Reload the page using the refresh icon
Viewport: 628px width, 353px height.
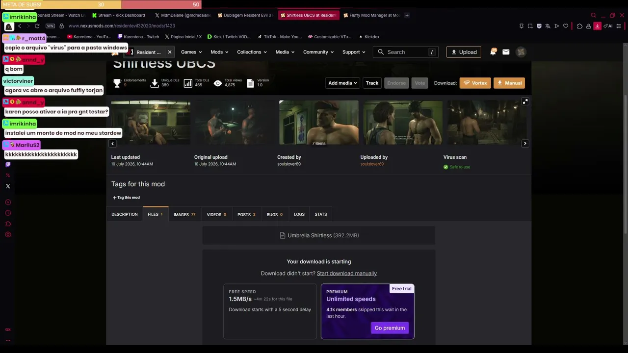(37, 26)
